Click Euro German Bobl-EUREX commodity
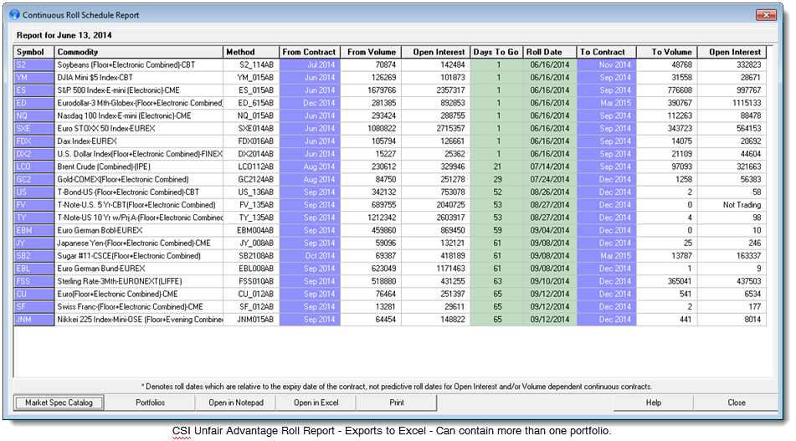The width and height of the screenshot is (796, 441). (139, 230)
